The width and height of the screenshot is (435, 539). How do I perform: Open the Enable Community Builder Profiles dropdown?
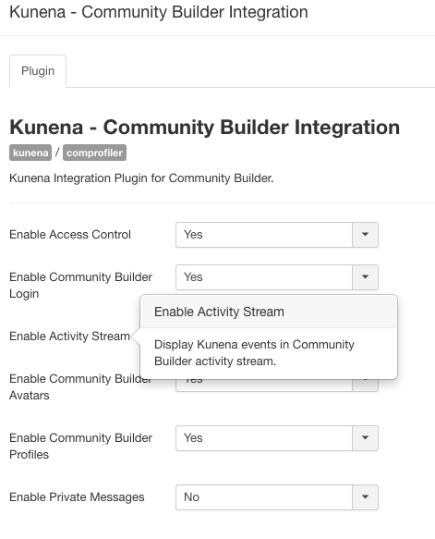click(x=277, y=438)
